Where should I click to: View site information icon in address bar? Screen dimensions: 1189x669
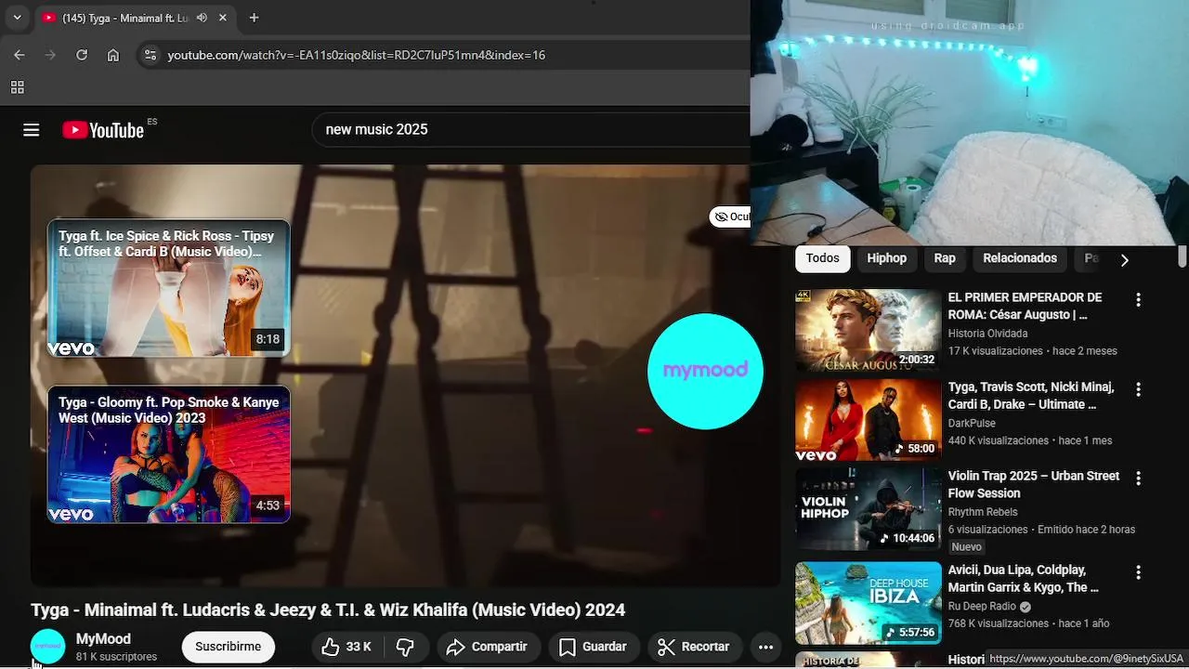(x=150, y=55)
